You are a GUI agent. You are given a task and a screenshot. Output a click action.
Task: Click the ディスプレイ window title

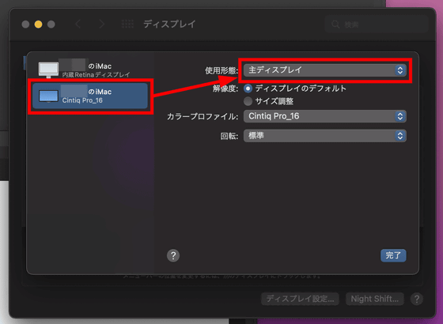click(x=169, y=24)
